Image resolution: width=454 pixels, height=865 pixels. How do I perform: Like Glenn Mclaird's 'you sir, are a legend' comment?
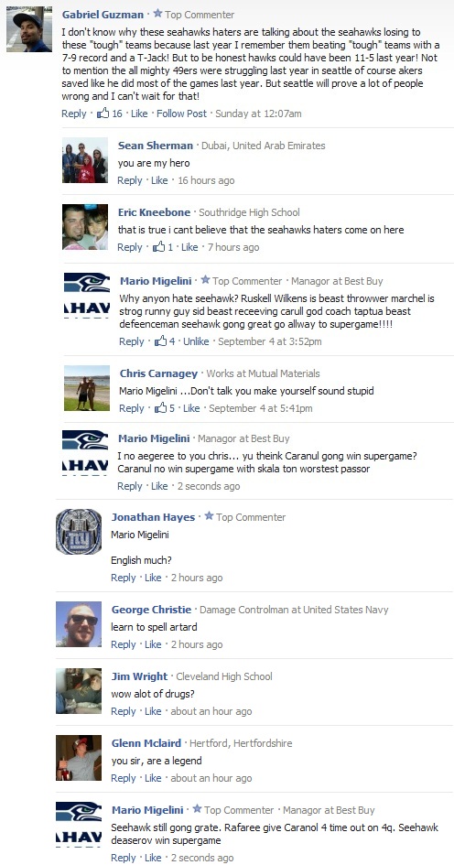(153, 778)
